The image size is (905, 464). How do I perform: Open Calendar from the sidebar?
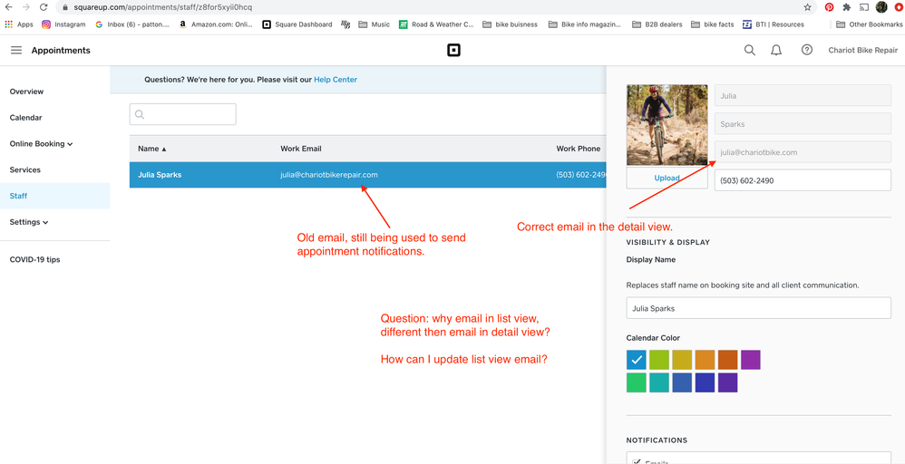[x=26, y=117]
